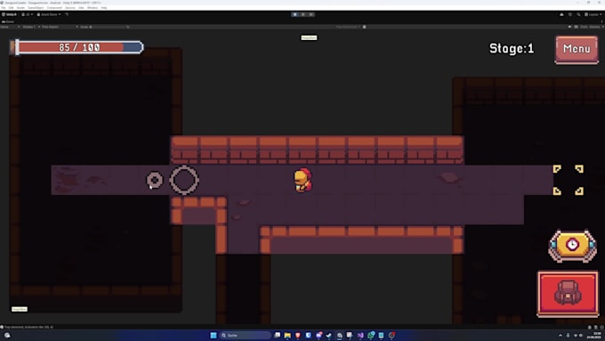This screenshot has height=341, width=605.
Task: Click the Unity Step frame button
Action: click(311, 14)
